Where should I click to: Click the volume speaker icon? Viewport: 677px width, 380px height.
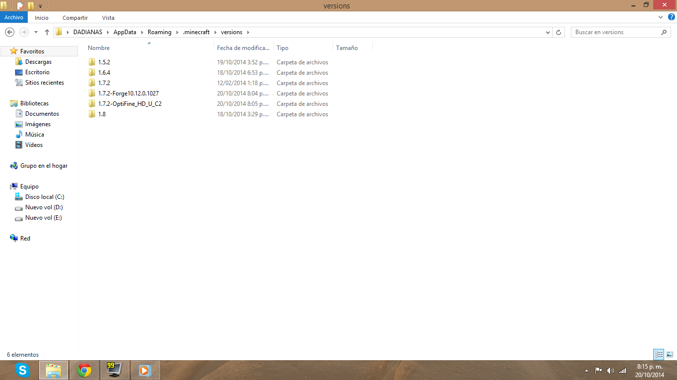(610, 370)
